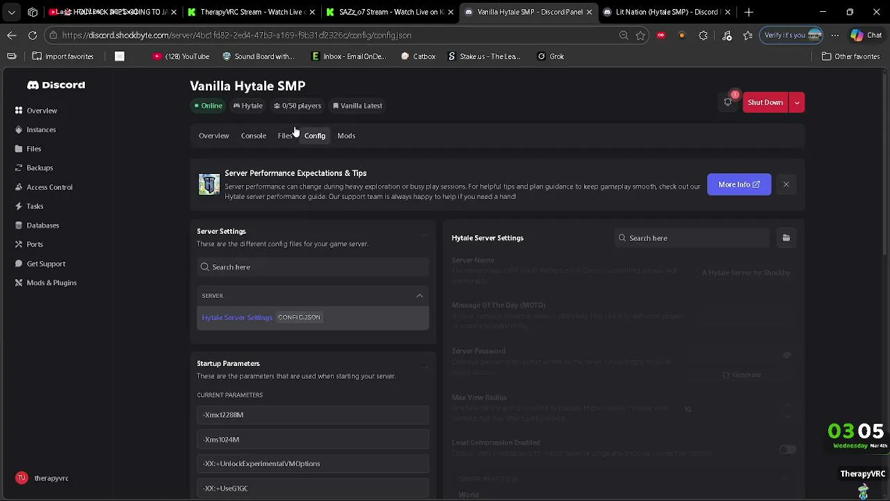Switch to the Mods tab
890x501 pixels.
[346, 136]
